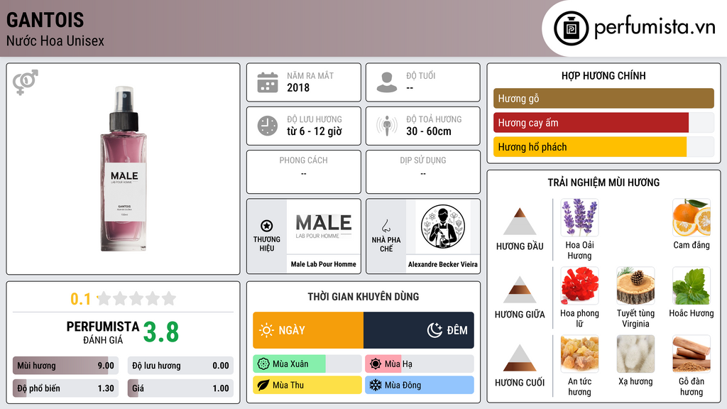Click the Hương gỗ accord bar
The width and height of the screenshot is (727, 409).
(603, 98)
